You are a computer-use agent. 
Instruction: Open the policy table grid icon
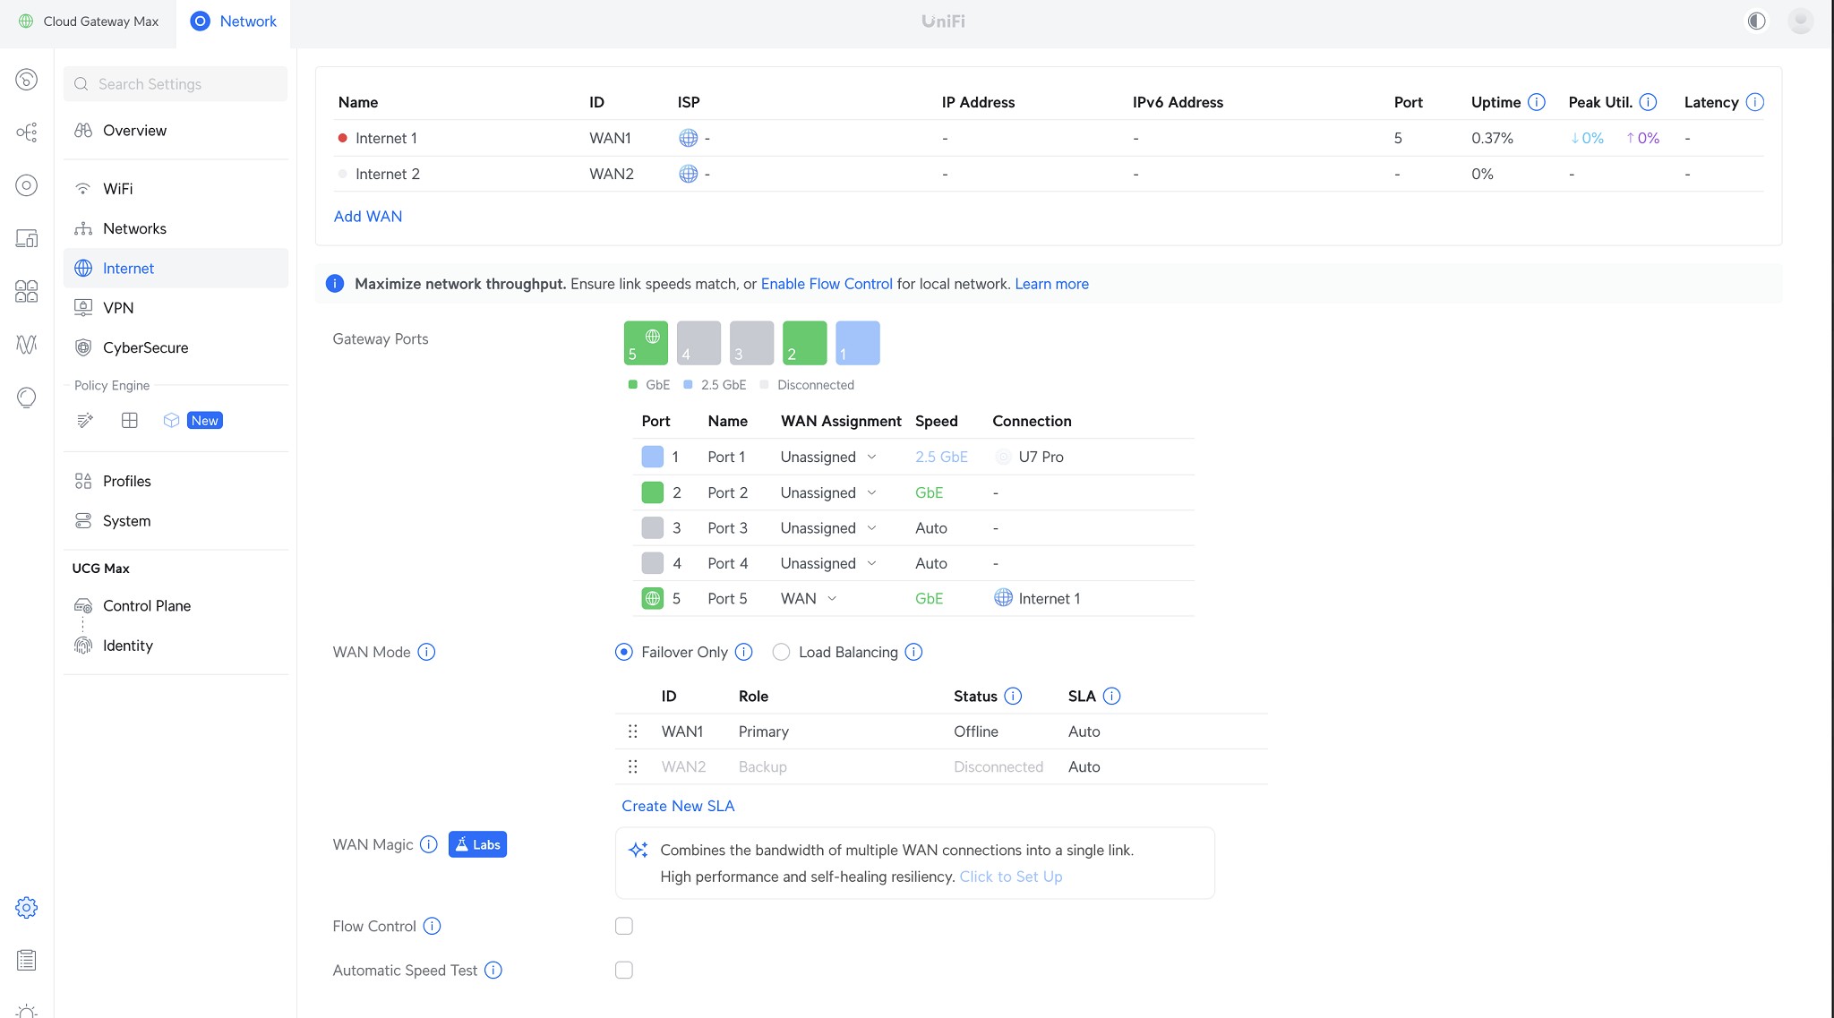[x=129, y=420]
